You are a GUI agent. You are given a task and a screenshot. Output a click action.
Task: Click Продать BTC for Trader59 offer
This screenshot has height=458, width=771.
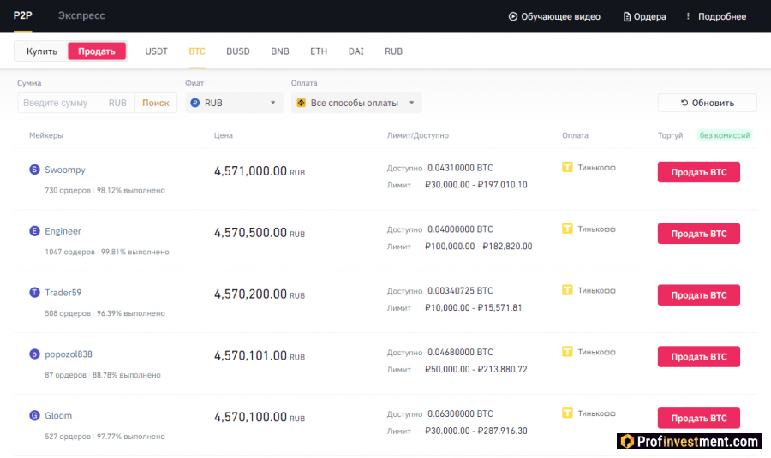click(699, 294)
